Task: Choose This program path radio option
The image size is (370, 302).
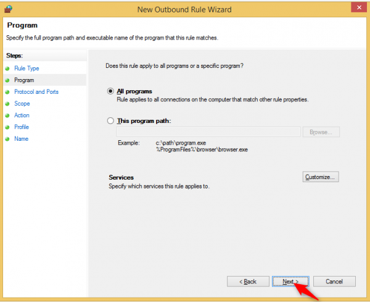Action: click(x=111, y=121)
